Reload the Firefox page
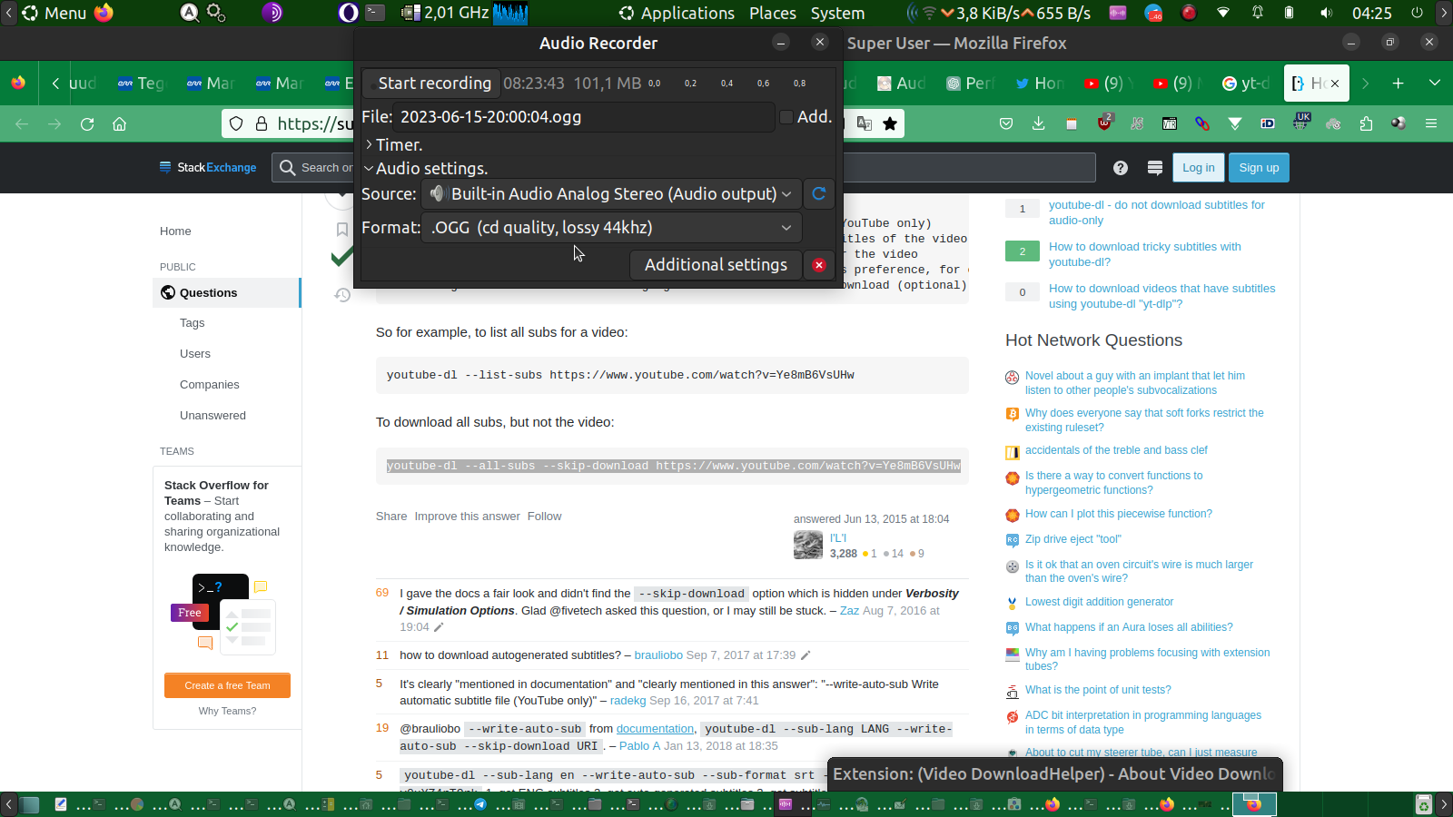 point(87,123)
